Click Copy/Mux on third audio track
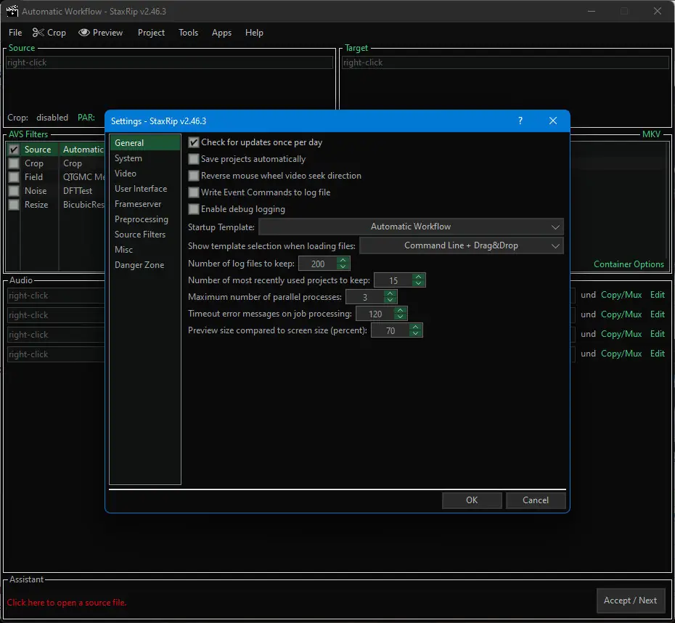The width and height of the screenshot is (675, 623). coord(621,334)
